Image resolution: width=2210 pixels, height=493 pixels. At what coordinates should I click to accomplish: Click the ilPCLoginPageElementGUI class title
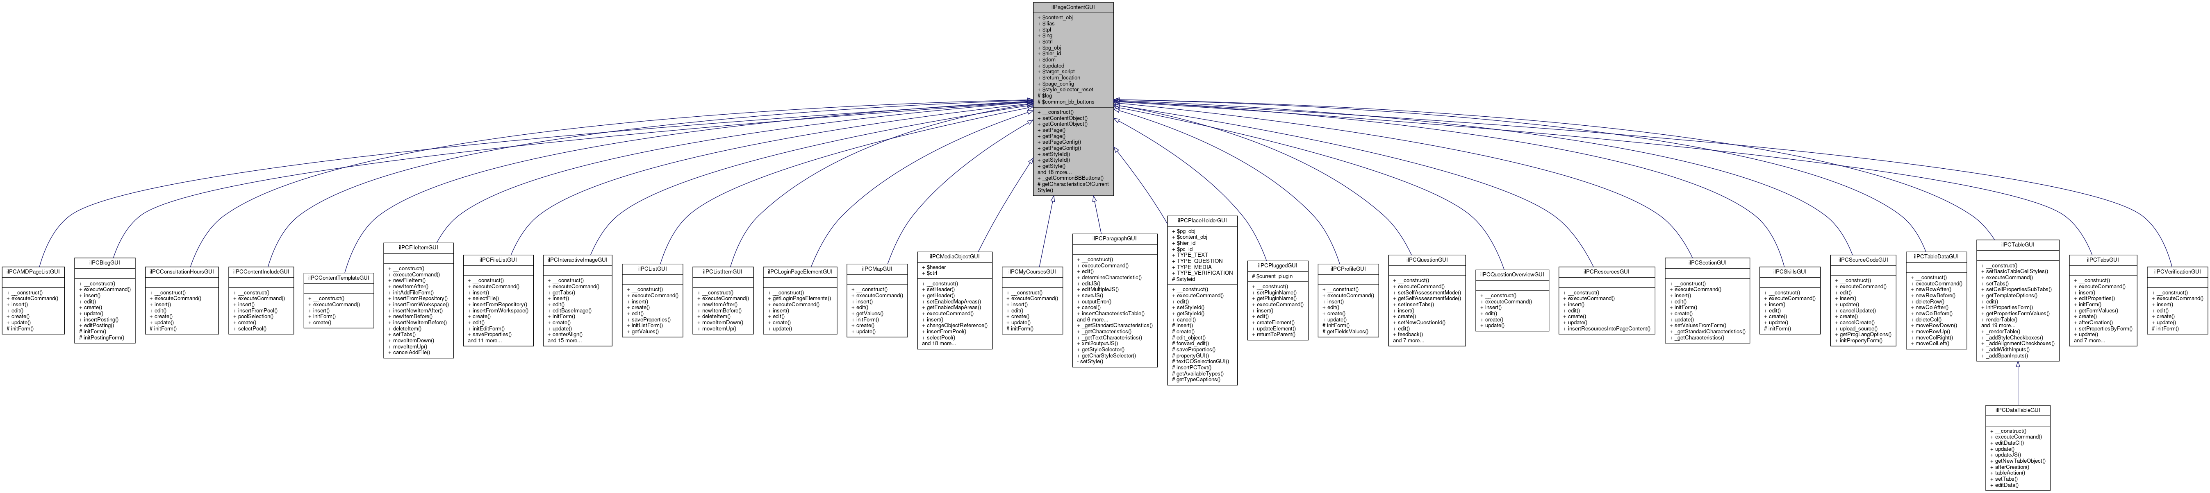click(x=801, y=272)
